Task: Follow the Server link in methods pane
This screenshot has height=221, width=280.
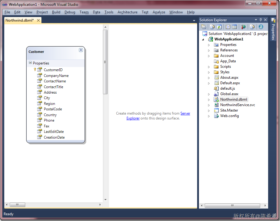Action: (x=185, y=113)
